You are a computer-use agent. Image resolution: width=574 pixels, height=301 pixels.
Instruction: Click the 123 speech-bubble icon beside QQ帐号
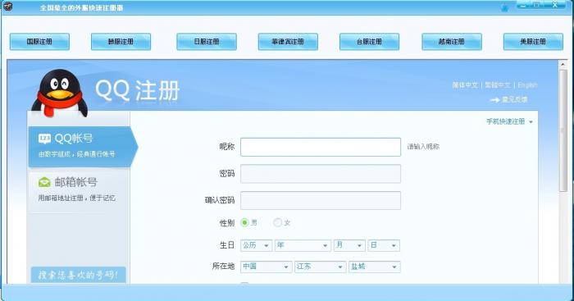coord(44,139)
